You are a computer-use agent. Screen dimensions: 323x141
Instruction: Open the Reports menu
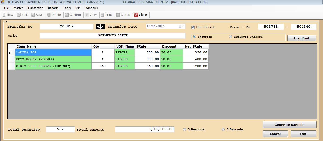pyautogui.click(x=53, y=8)
